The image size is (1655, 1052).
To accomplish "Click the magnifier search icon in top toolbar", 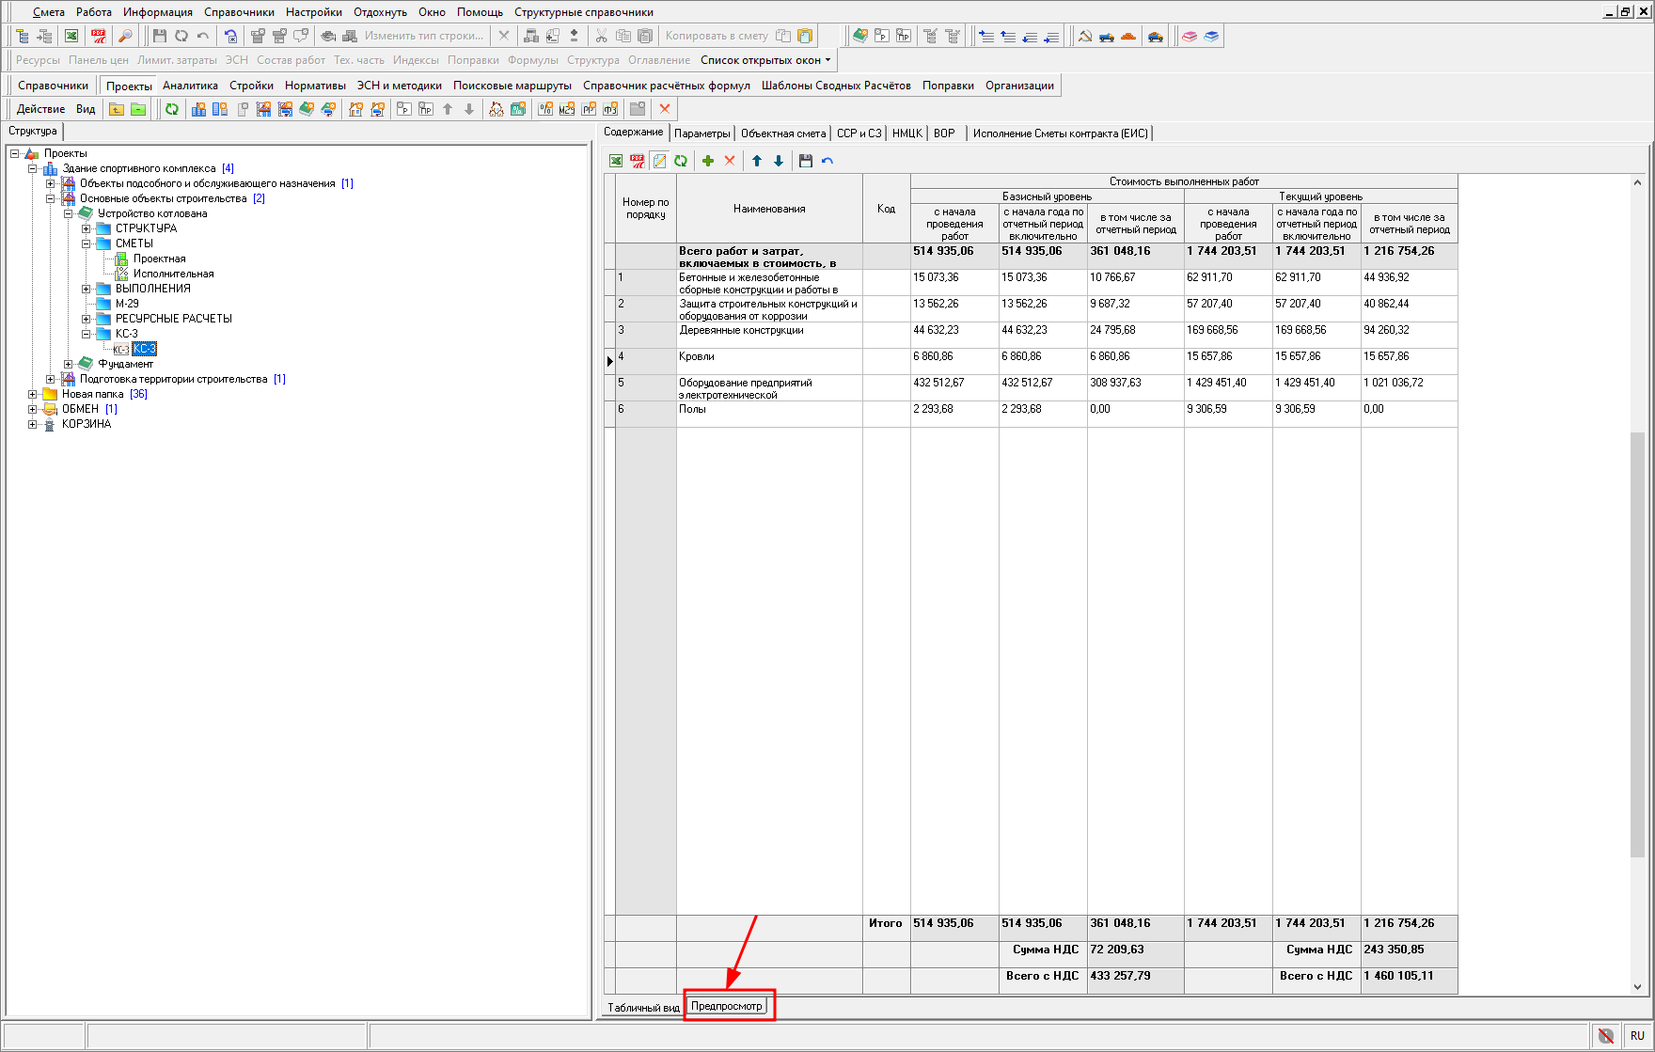I will 125,36.
